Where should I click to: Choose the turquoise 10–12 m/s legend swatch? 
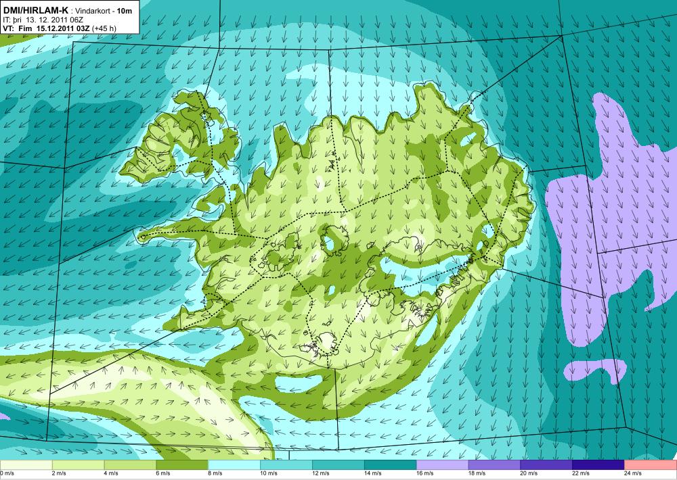(x=286, y=465)
